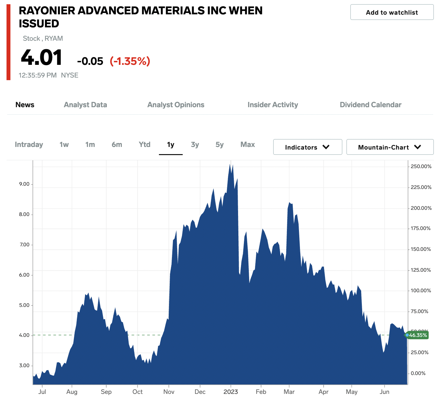This screenshot has width=439, height=404.
Task: Select 1w chart range
Action: [x=64, y=144]
